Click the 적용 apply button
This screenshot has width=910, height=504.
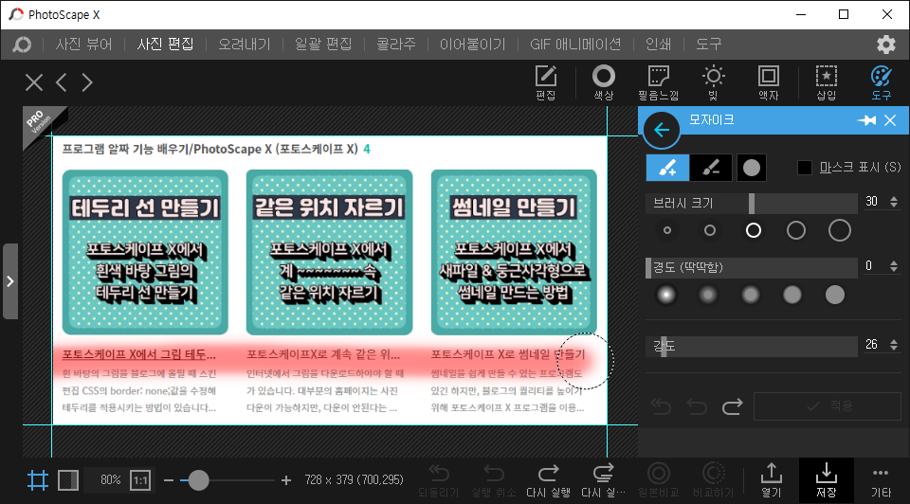tap(827, 406)
